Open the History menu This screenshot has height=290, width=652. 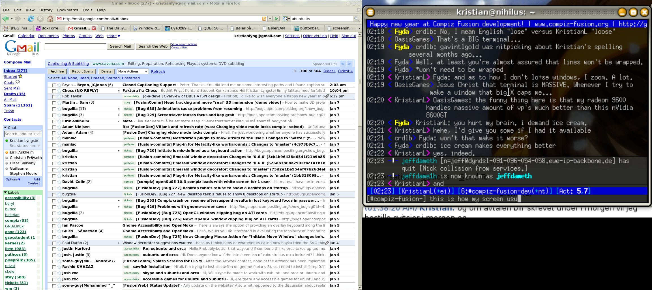pos(46,10)
